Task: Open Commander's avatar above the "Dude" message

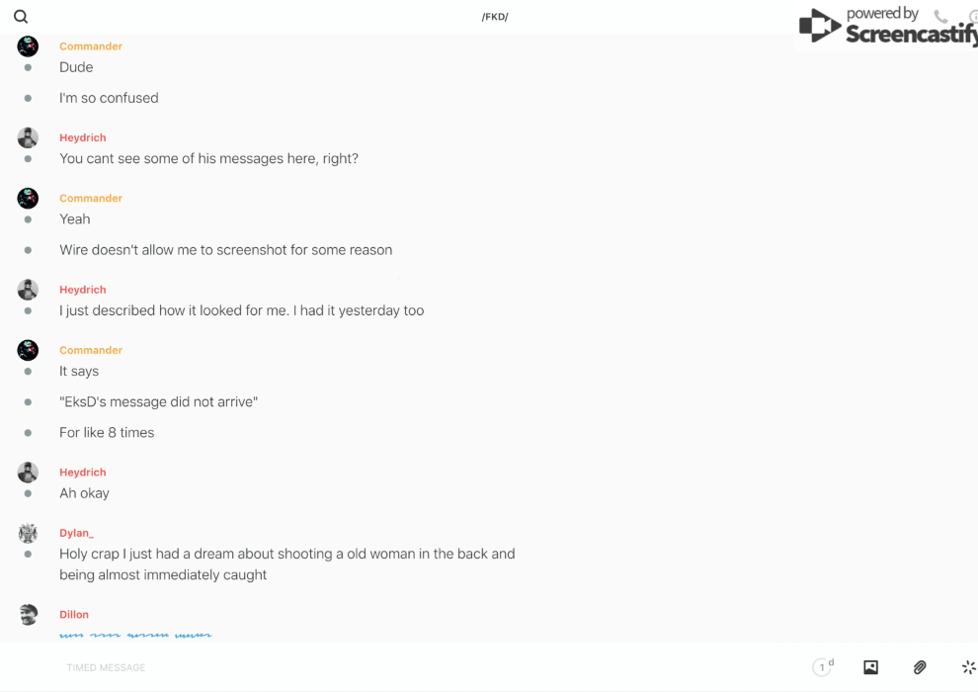Action: point(28,46)
